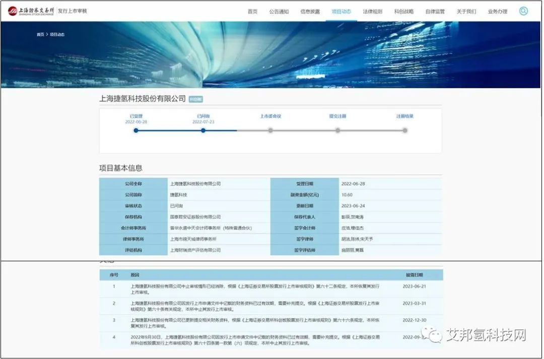Navigate to 自律监管 in the top bar

(435, 12)
